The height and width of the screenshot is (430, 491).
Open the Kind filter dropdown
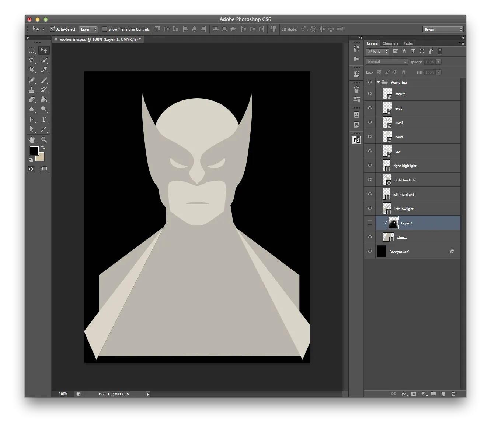point(377,51)
